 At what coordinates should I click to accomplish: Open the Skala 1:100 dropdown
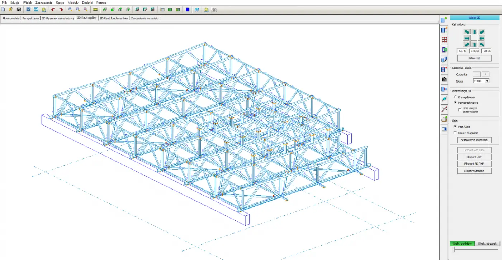[487, 81]
